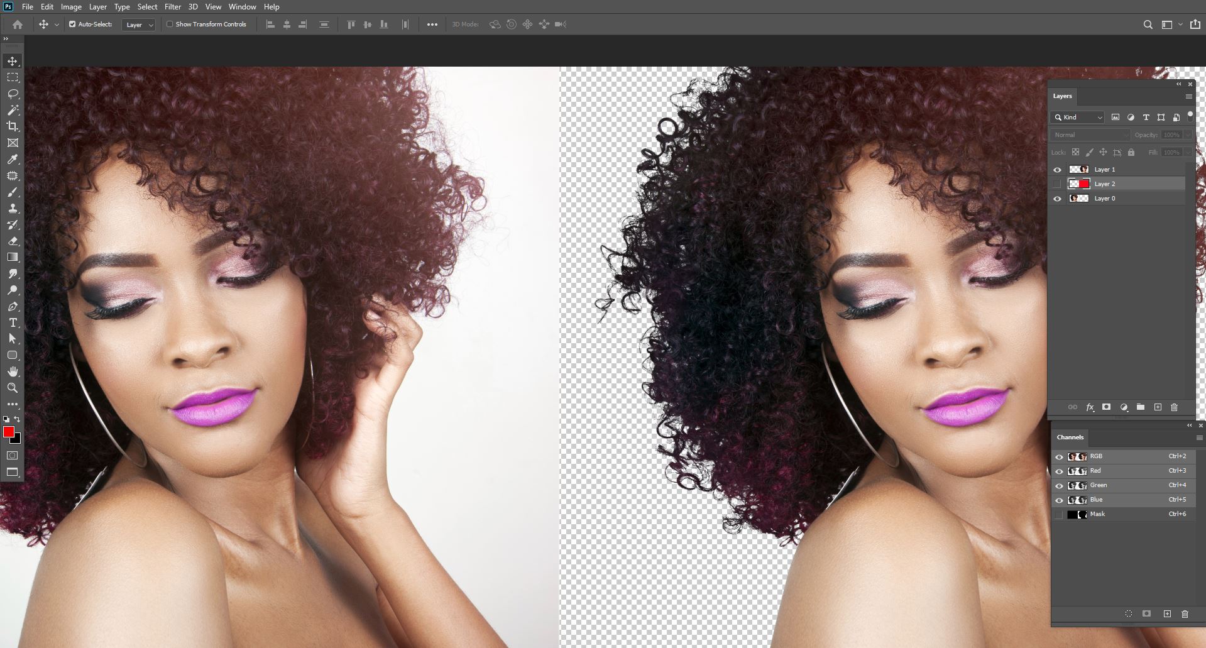Viewport: 1206px width, 648px height.
Task: Open the Kind filter dropdown in Layers
Action: pos(1077,118)
